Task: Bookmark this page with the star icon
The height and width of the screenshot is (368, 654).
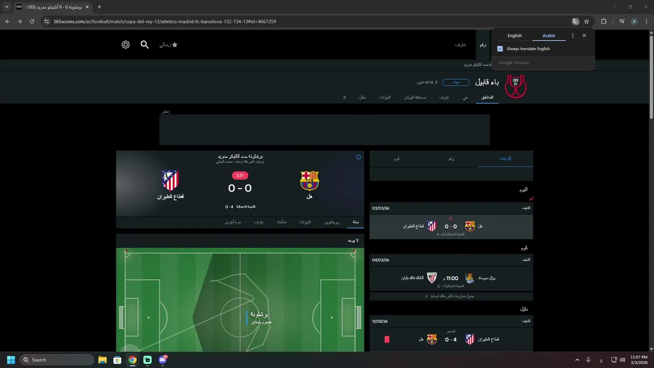Action: click(x=587, y=21)
